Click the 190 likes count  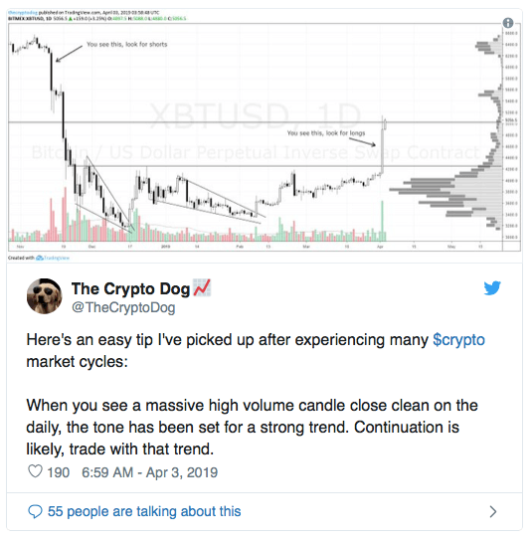(58, 472)
